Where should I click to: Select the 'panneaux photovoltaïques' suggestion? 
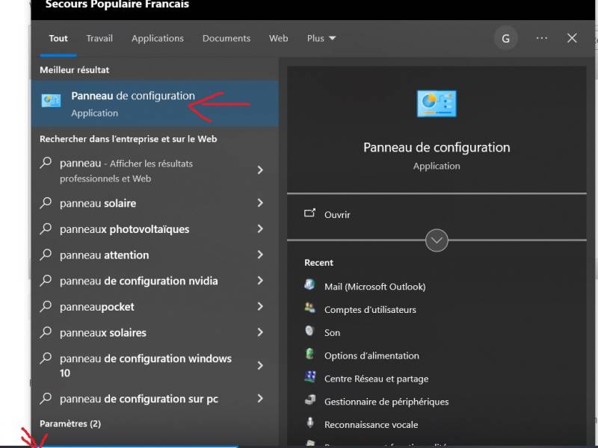point(155,229)
